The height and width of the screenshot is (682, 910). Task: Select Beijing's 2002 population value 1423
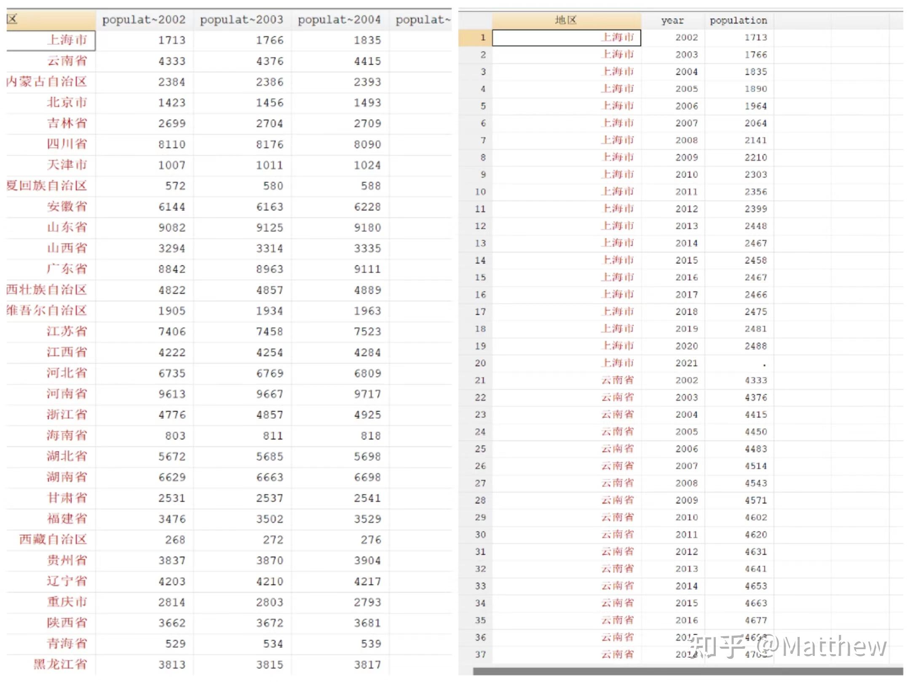171,103
